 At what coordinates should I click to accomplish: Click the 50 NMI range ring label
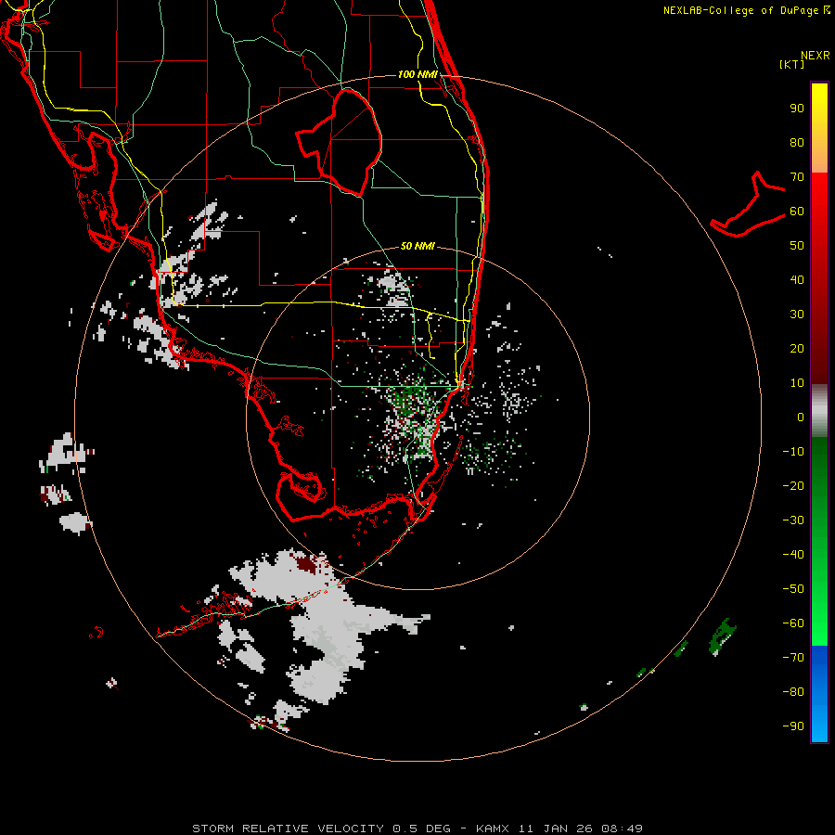point(417,246)
